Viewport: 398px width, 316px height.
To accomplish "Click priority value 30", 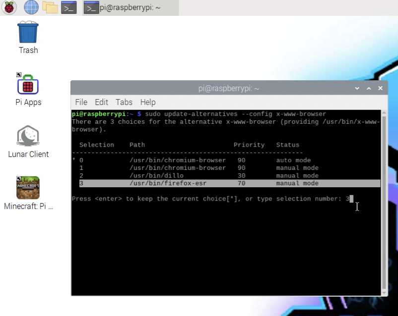I will pyautogui.click(x=241, y=176).
